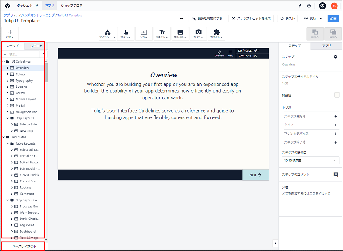Open the Input (入力) widget menu

[143, 34]
